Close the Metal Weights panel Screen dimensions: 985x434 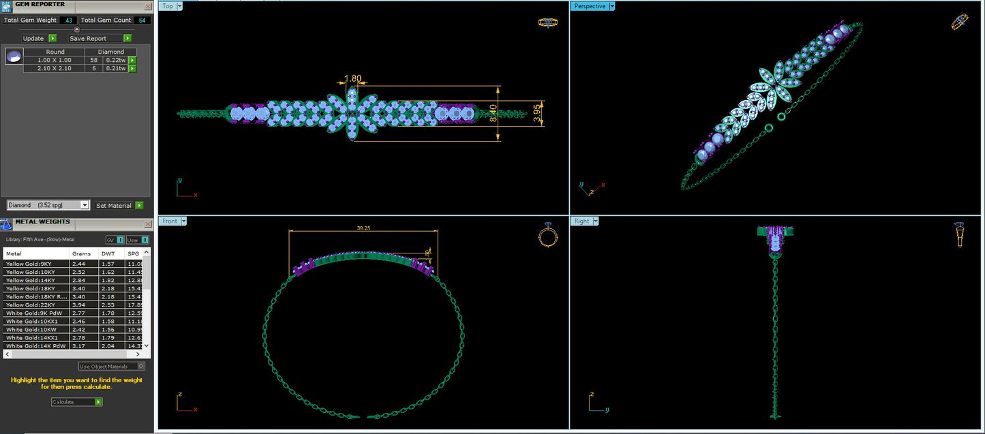(x=148, y=224)
